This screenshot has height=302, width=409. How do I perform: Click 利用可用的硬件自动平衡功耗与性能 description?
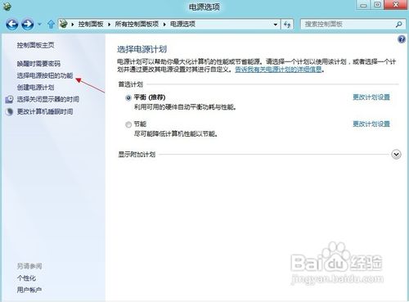pos(185,107)
